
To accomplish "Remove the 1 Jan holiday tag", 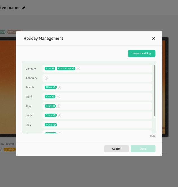I will (x=53, y=69).
